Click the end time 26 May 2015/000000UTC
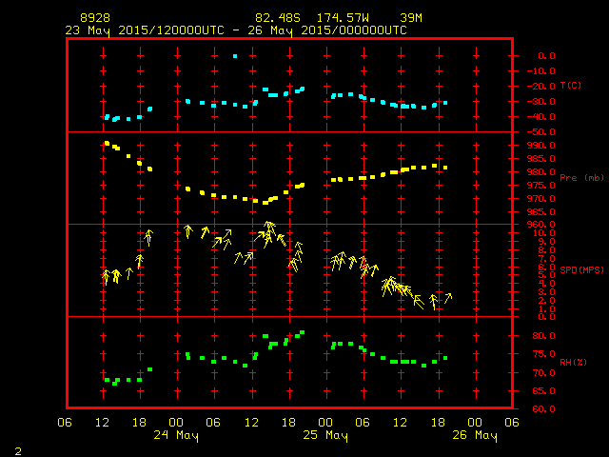 click(327, 30)
